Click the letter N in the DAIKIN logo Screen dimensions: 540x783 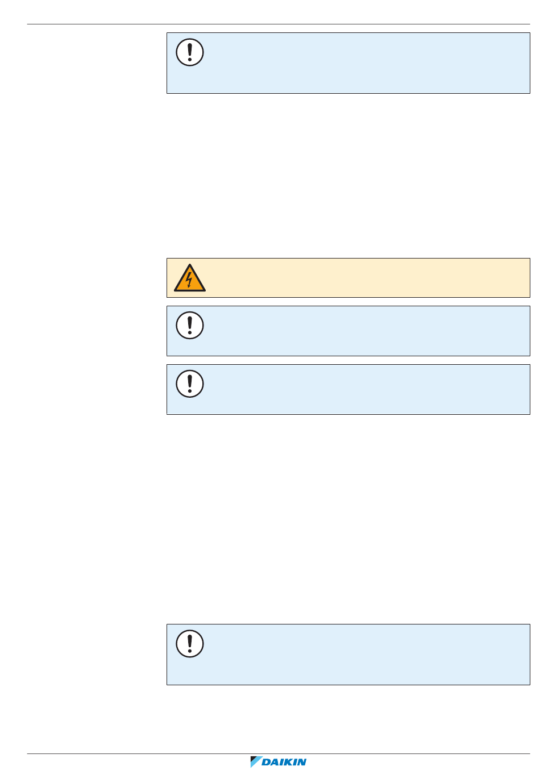pos(300,763)
